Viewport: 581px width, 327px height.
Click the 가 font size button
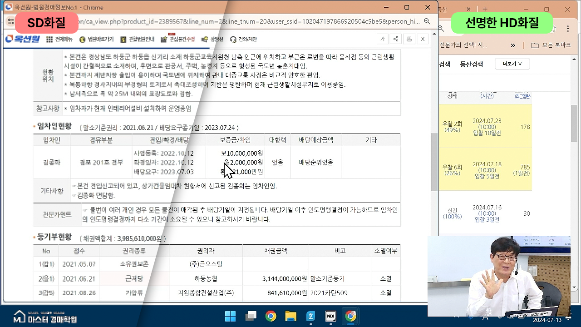382,39
